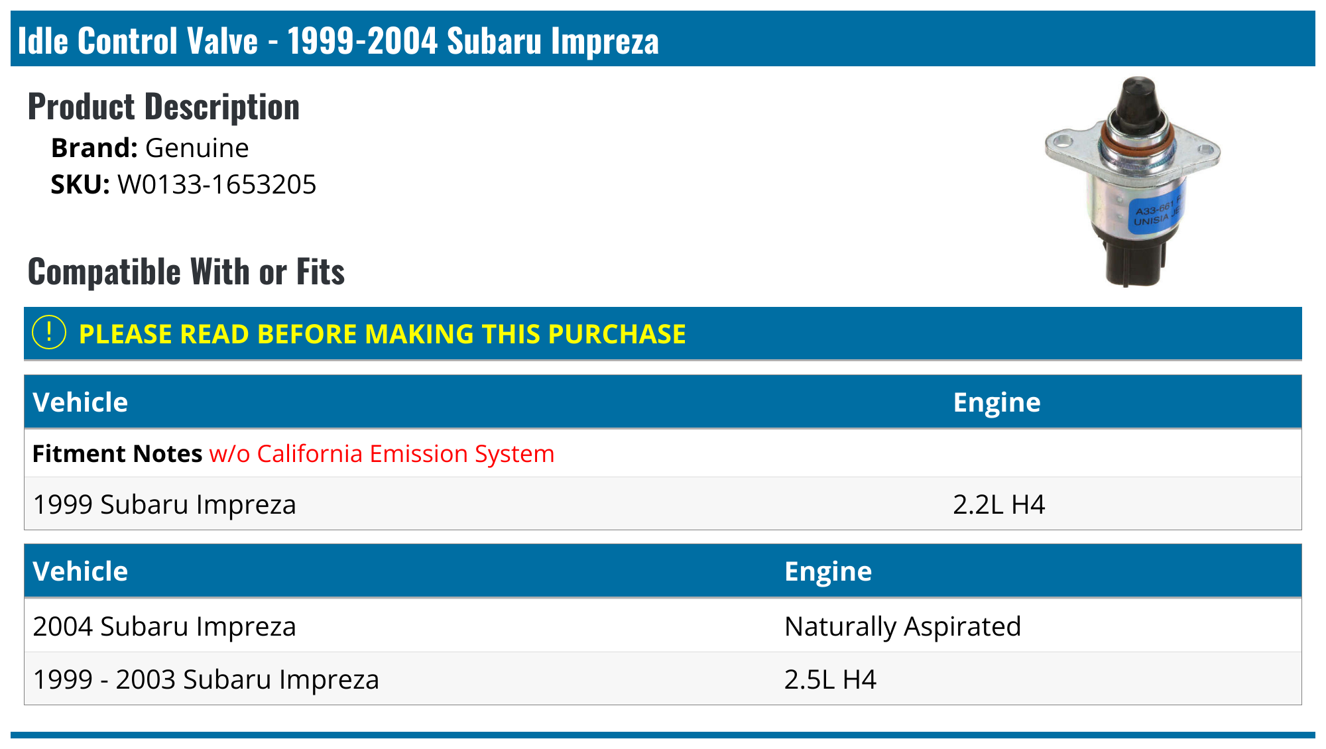1326x749 pixels.
Task: Click the red w/o California Emission System note
Action: coord(382,454)
